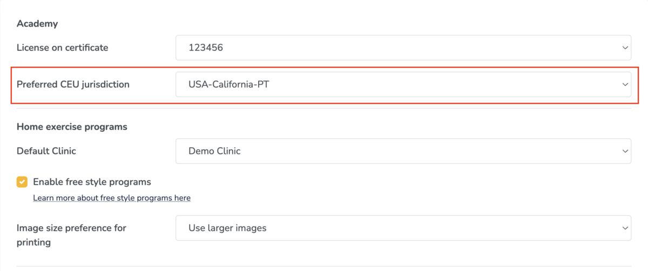
Task: Open 'Learn more about free style programs here' link
Action: point(112,198)
